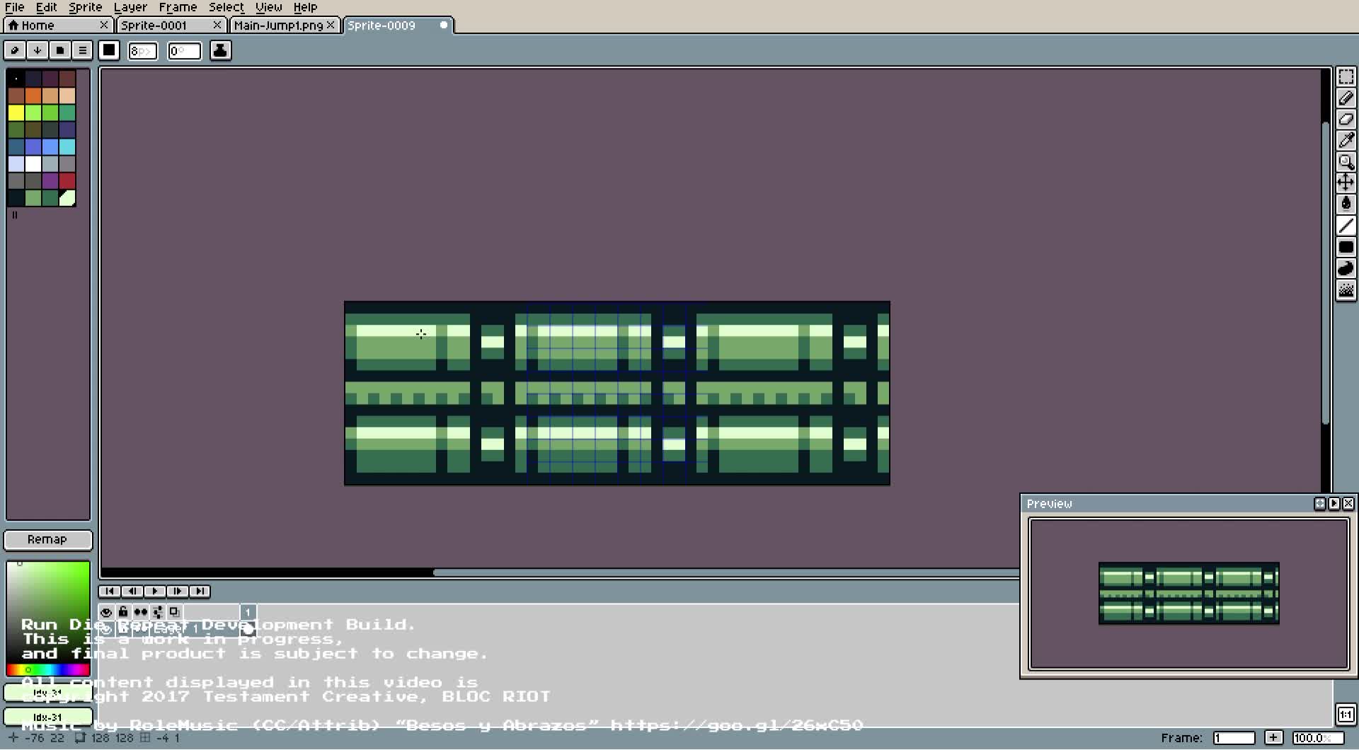Select the Zoom magnifier tool

pos(1346,162)
